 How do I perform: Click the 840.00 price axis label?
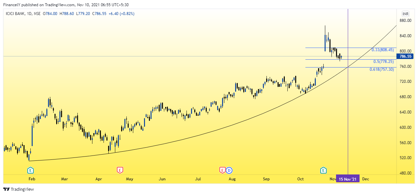pos(405,36)
